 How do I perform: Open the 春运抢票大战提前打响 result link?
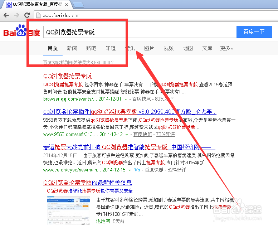tap(129, 147)
